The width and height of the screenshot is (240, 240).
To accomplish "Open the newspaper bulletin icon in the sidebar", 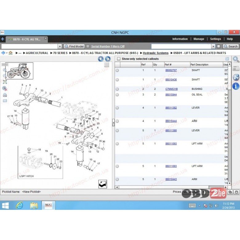I will coord(236,68).
